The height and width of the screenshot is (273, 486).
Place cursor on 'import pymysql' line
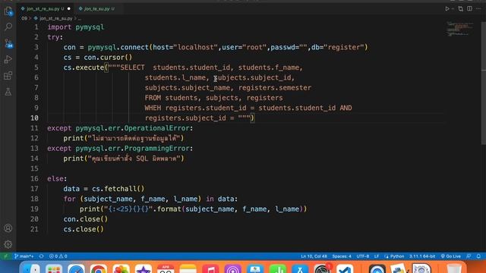(76, 27)
